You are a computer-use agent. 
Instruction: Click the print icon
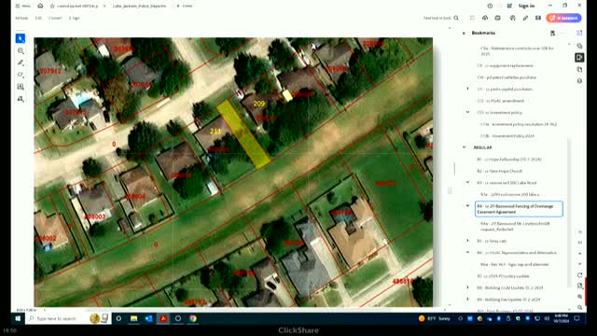(x=497, y=18)
